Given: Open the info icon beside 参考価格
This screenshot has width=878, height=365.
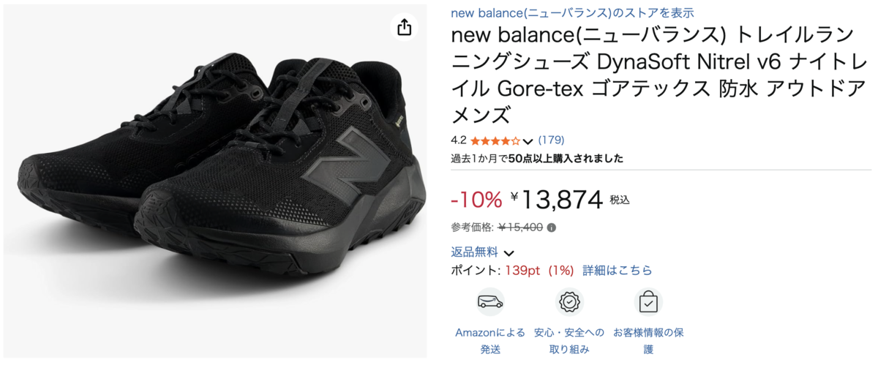Looking at the screenshot, I should pos(551,227).
